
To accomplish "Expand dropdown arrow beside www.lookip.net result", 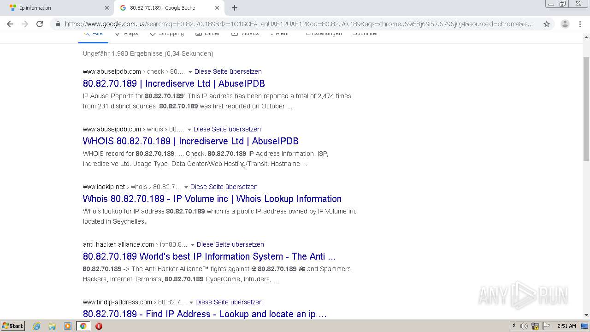I will 186,187.
